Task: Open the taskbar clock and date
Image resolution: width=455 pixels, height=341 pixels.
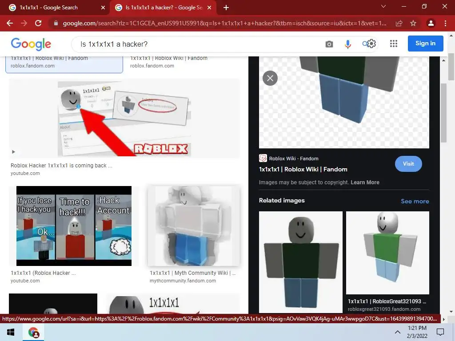Action: [417, 332]
